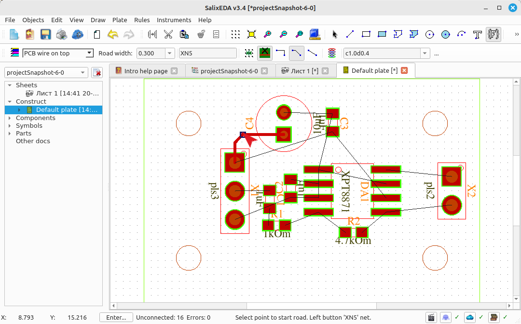Toggle snap alignment green arrows icon

249,53
